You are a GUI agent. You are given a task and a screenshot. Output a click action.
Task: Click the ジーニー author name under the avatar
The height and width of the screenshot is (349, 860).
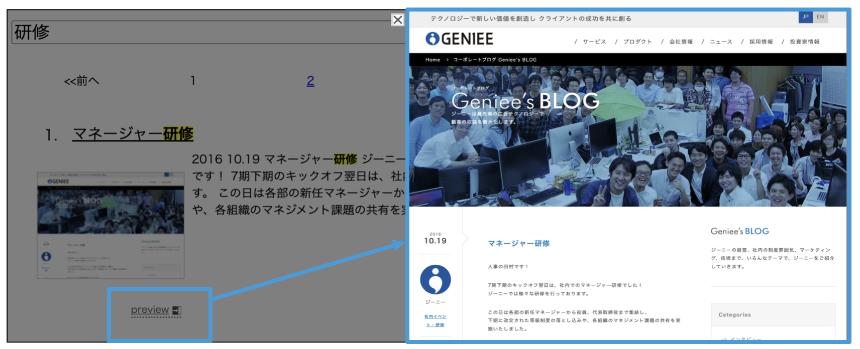pos(436,302)
